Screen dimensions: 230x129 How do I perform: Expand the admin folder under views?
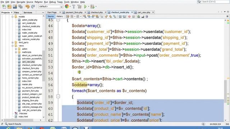[x=16, y=49]
